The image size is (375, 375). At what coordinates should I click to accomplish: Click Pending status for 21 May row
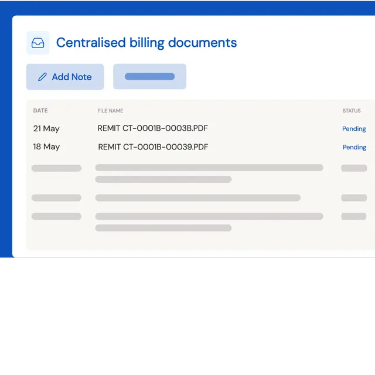[354, 129]
